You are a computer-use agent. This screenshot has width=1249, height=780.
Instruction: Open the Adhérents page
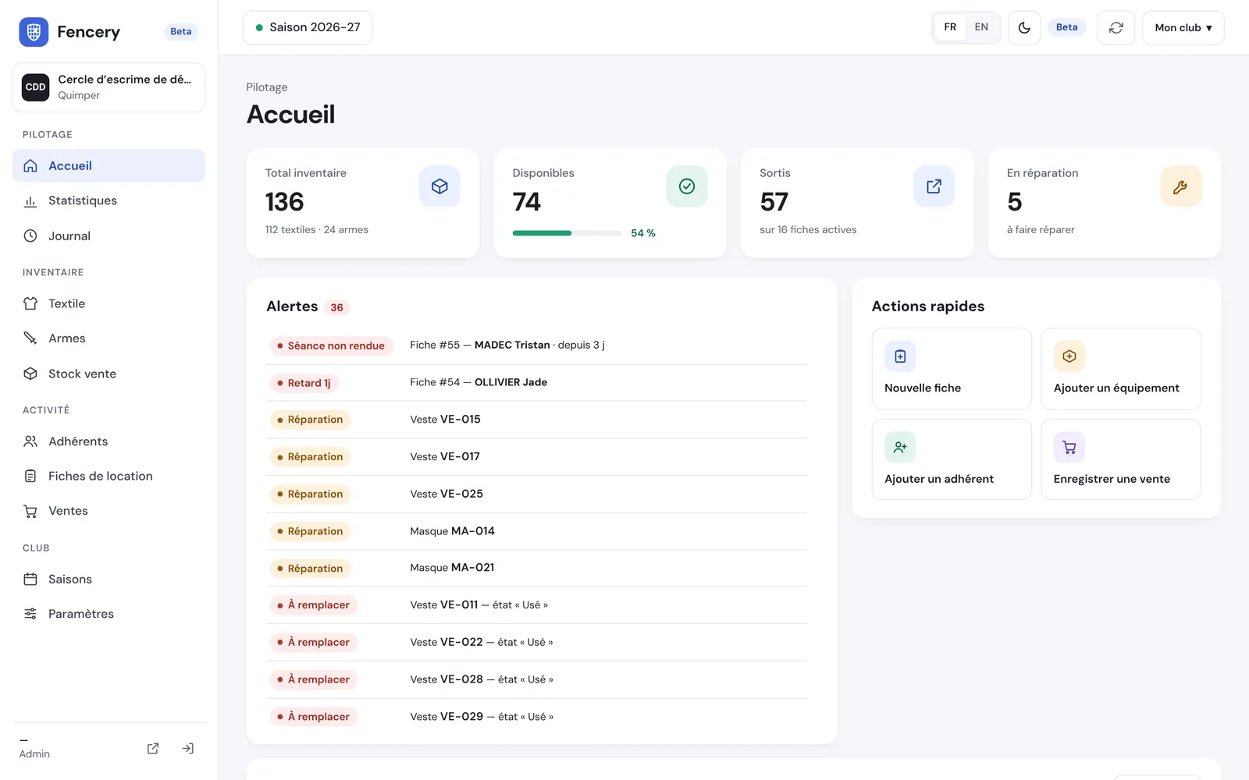pos(109,441)
